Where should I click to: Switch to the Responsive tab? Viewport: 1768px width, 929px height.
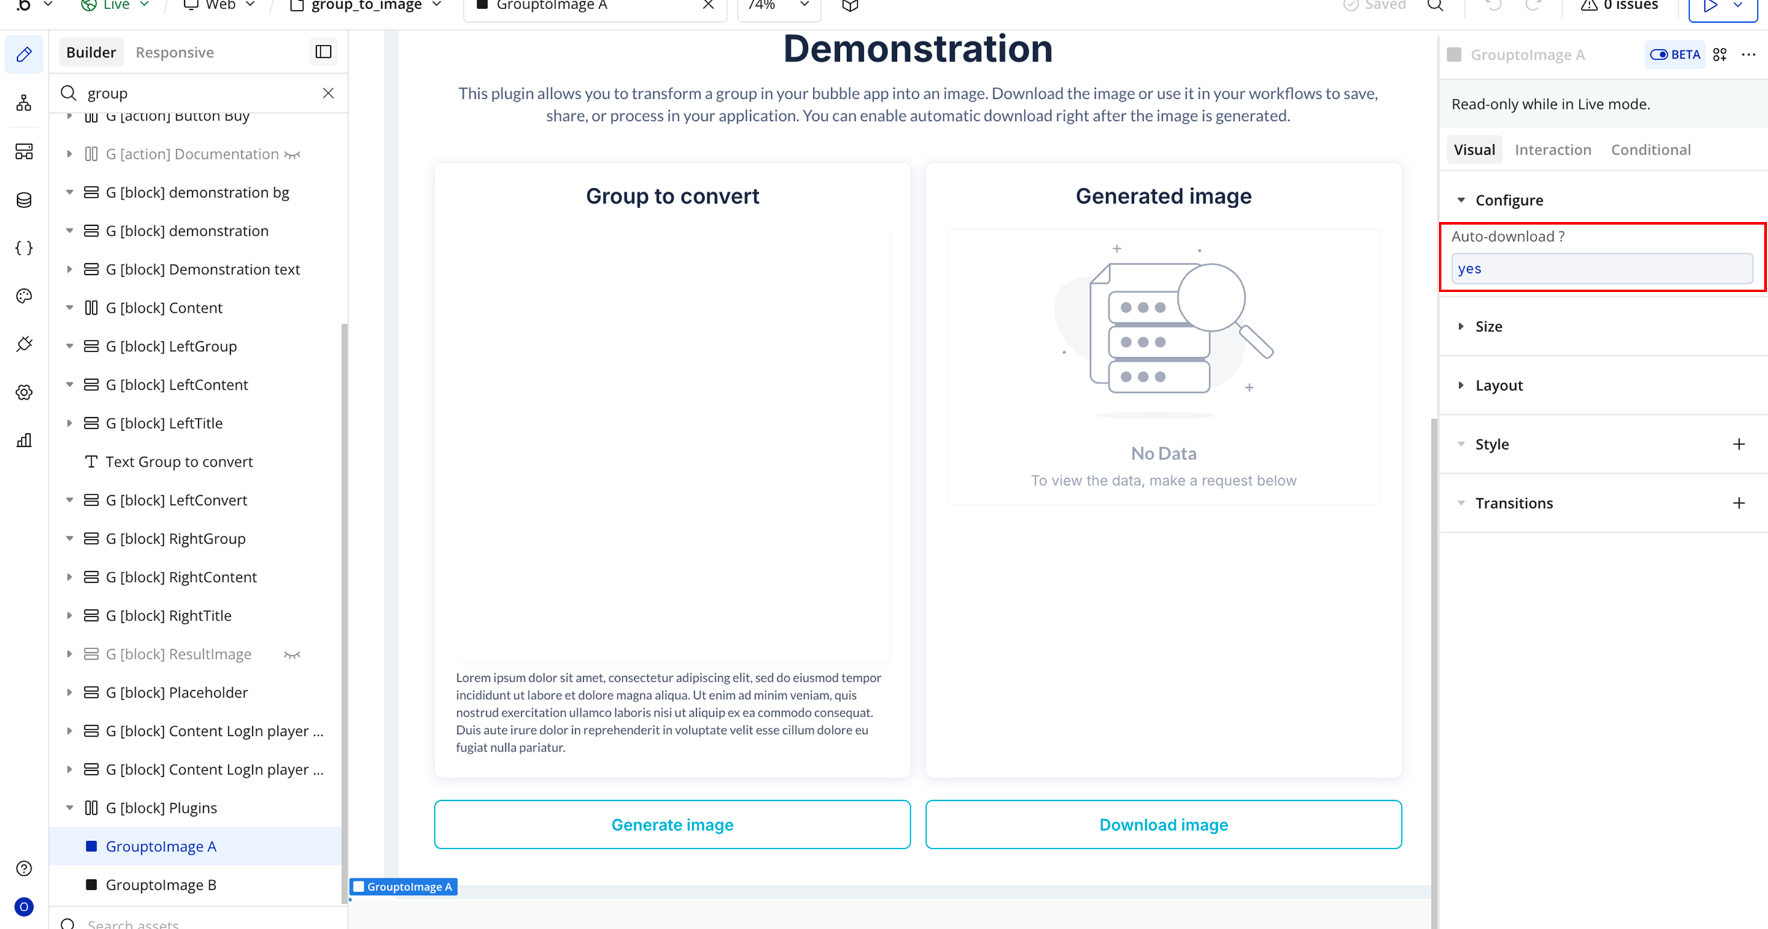[174, 52]
